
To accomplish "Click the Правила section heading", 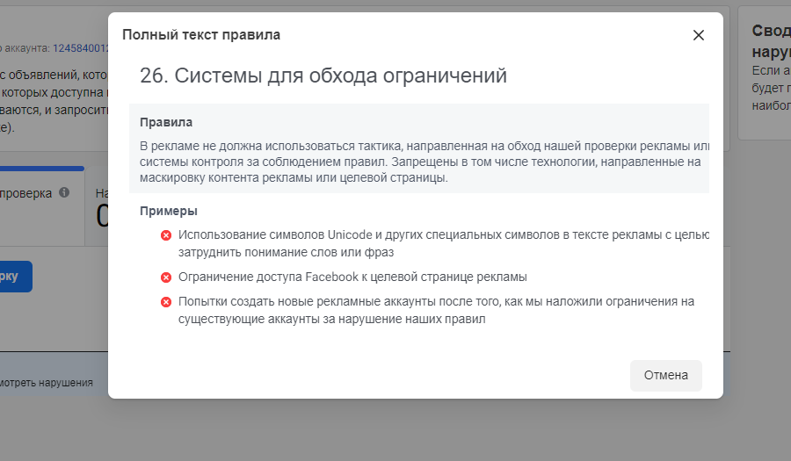I will (x=166, y=122).
